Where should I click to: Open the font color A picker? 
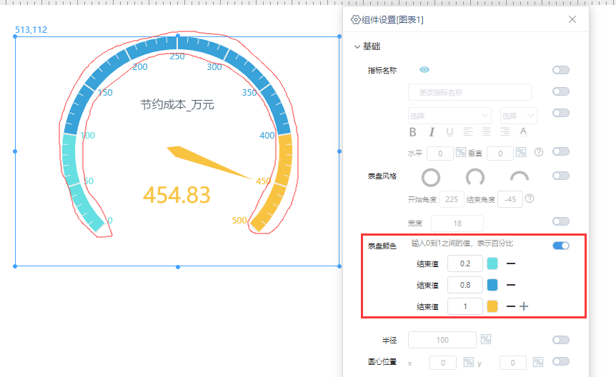pos(523,131)
